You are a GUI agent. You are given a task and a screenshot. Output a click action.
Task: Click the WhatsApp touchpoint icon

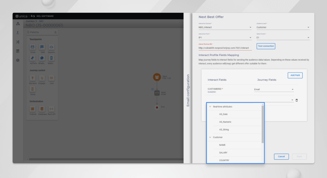tap(42, 58)
